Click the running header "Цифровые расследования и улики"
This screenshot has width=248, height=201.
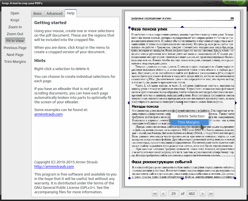point(151,19)
